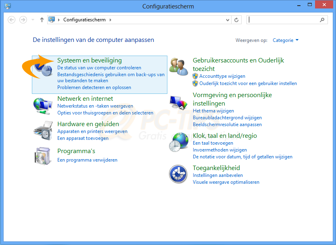The image size is (336, 245).
Task: Click Visuele weergave optimaliseren
Action: tap(226, 182)
